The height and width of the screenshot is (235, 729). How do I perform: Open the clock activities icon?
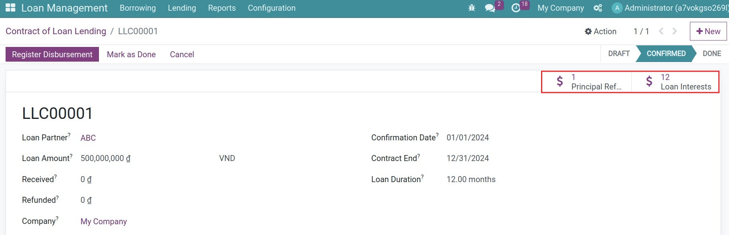[x=516, y=8]
